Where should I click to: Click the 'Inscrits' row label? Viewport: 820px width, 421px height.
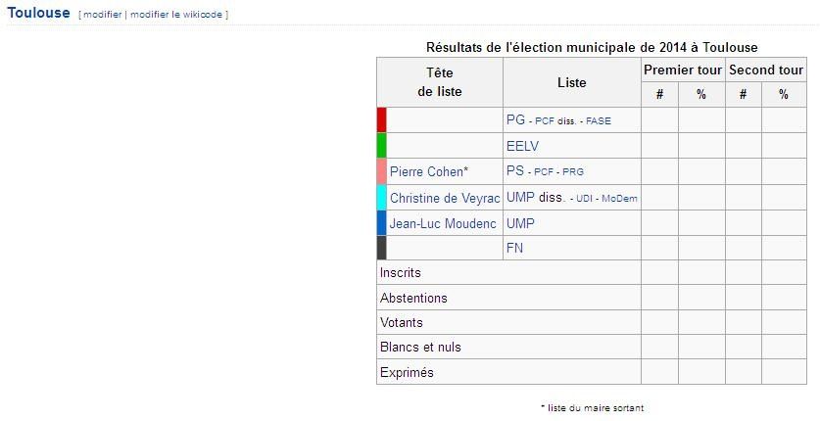click(401, 272)
